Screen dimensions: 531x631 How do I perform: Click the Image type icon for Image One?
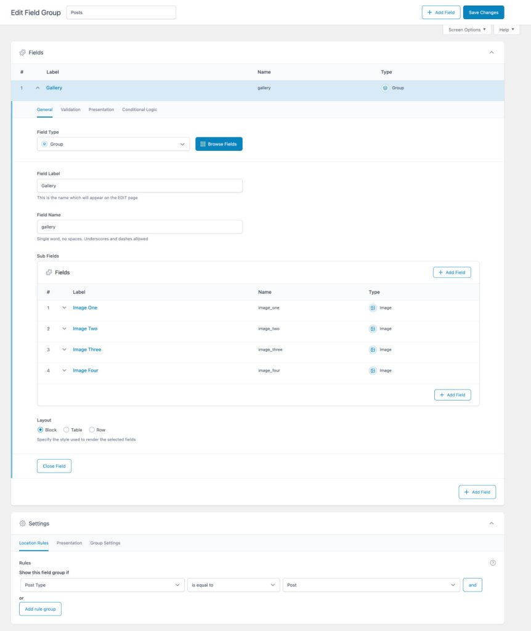[373, 307]
